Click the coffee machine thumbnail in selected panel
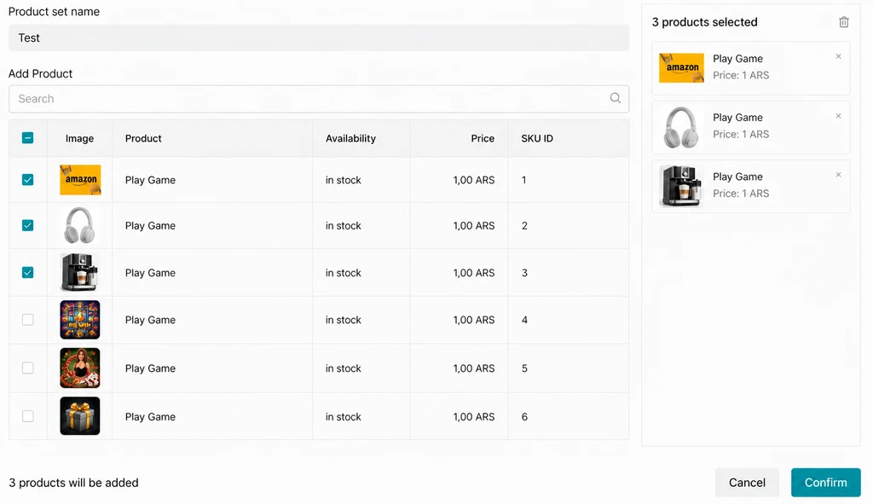The image size is (873, 504). (x=681, y=186)
